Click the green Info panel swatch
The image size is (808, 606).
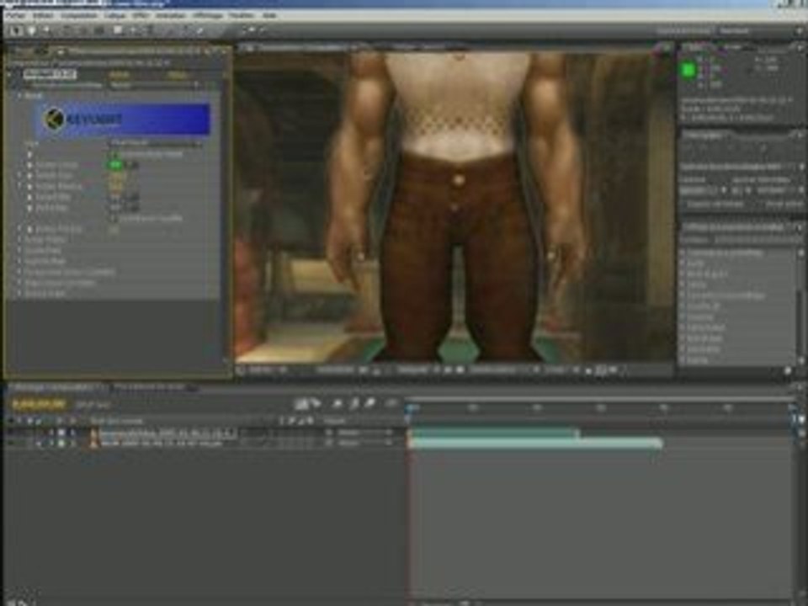689,71
